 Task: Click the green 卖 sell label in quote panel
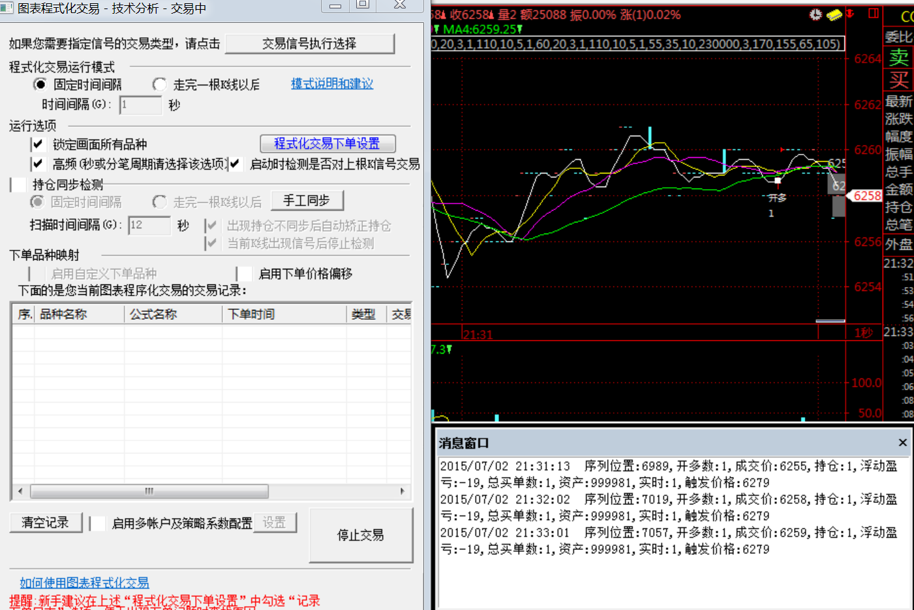click(x=899, y=57)
